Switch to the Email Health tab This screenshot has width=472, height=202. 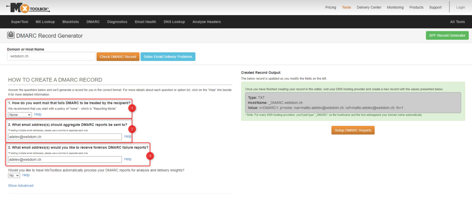pyautogui.click(x=145, y=22)
